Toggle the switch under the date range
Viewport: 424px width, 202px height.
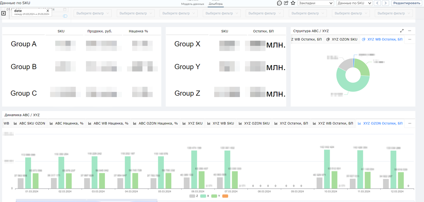pos(65,16)
